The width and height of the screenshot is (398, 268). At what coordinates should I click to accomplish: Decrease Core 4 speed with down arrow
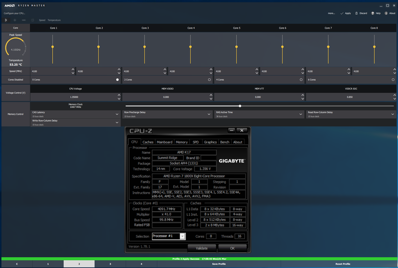click(x=211, y=73)
